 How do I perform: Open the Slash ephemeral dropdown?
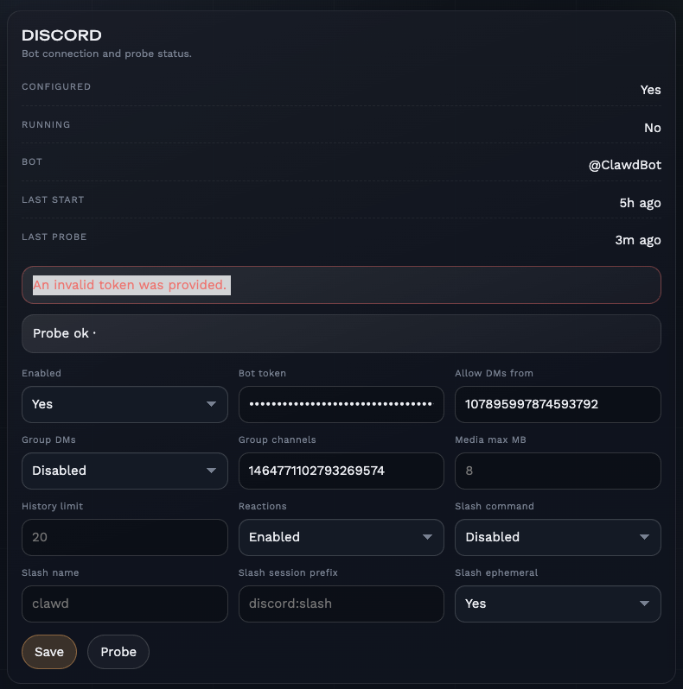[558, 604]
